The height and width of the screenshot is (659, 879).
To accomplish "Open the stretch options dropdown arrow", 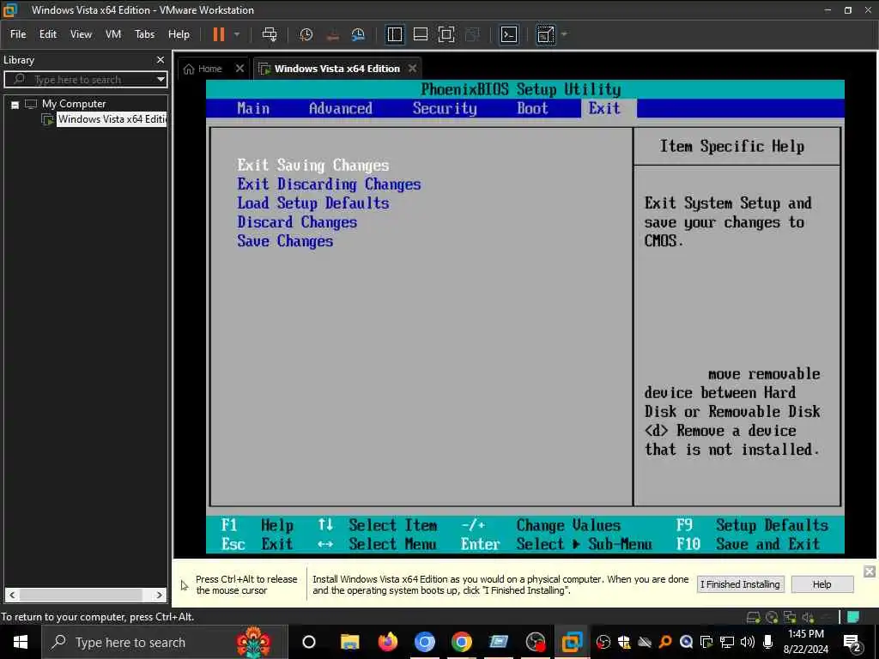I will [x=564, y=34].
